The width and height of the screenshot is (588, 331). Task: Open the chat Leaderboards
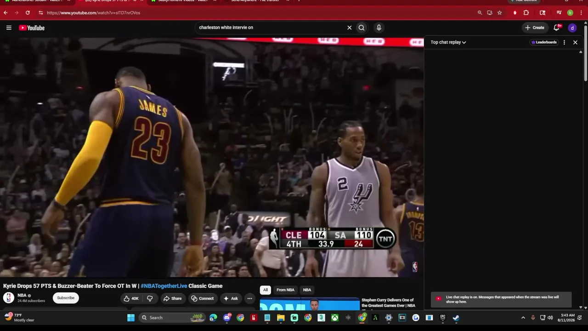[x=544, y=42]
